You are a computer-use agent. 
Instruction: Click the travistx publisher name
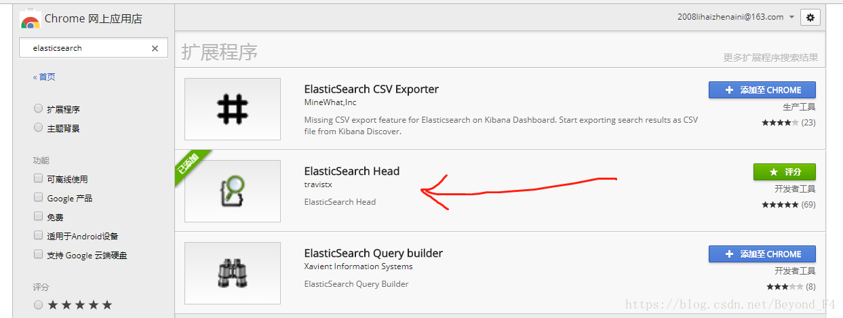click(318, 184)
